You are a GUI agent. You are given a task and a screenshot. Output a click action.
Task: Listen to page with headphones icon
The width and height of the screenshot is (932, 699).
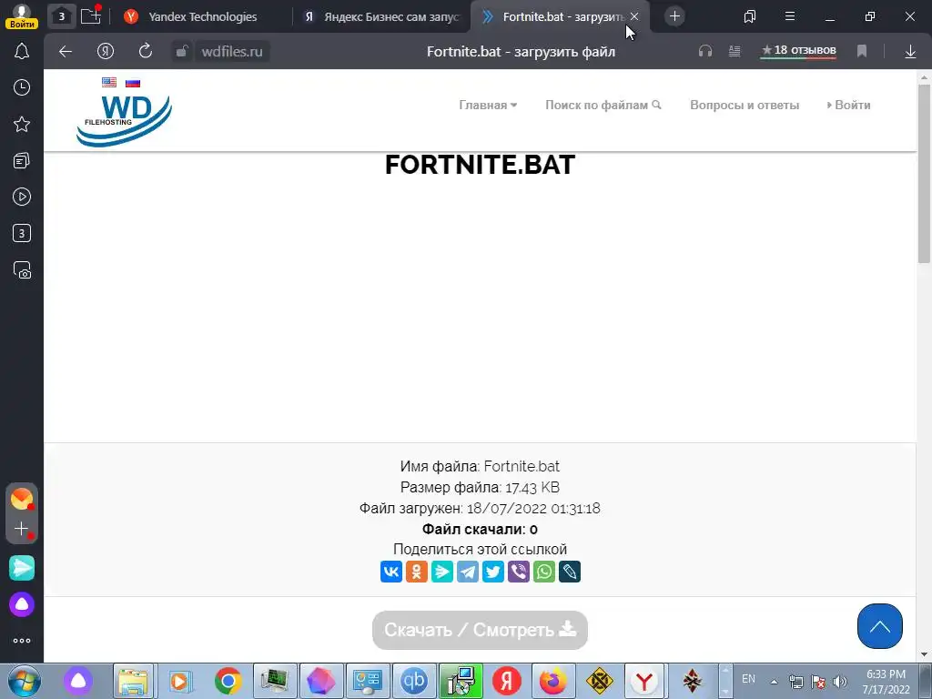coord(705,52)
